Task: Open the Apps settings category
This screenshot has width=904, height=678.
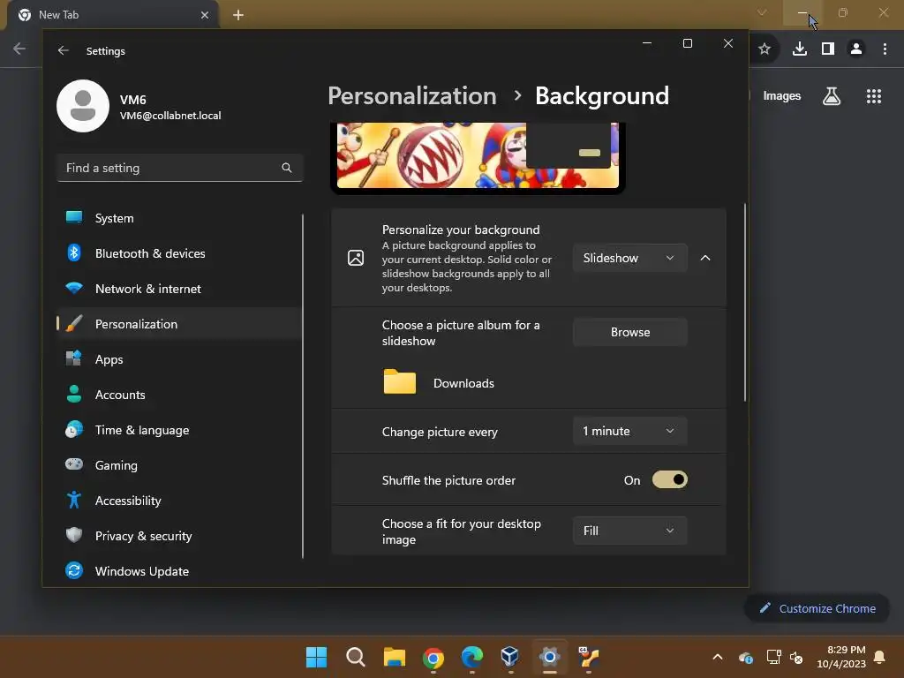Action: pos(179,360)
